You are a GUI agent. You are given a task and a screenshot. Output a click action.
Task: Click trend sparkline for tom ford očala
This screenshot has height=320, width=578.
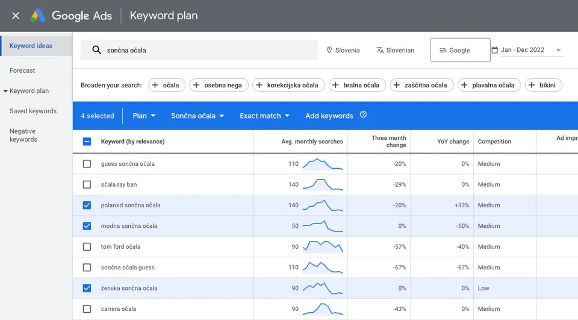coord(323,246)
